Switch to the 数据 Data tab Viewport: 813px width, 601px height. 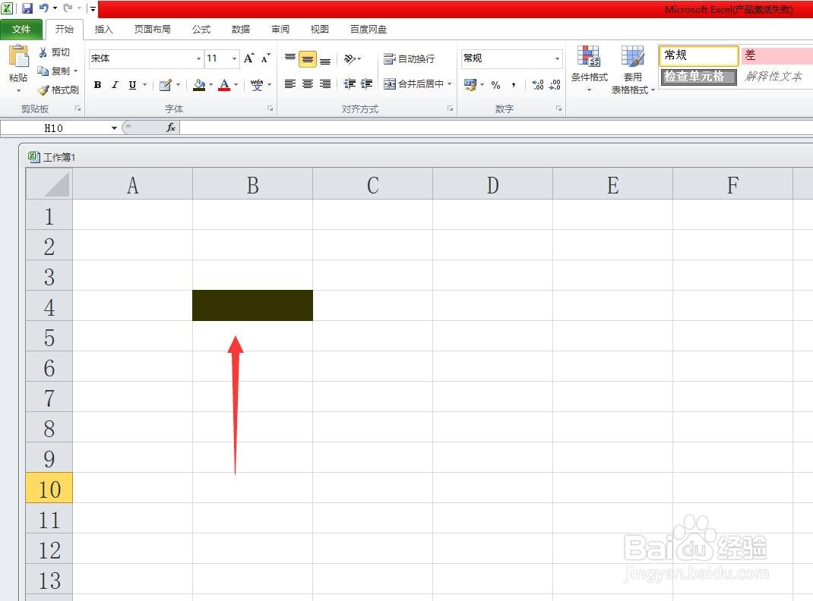point(241,30)
